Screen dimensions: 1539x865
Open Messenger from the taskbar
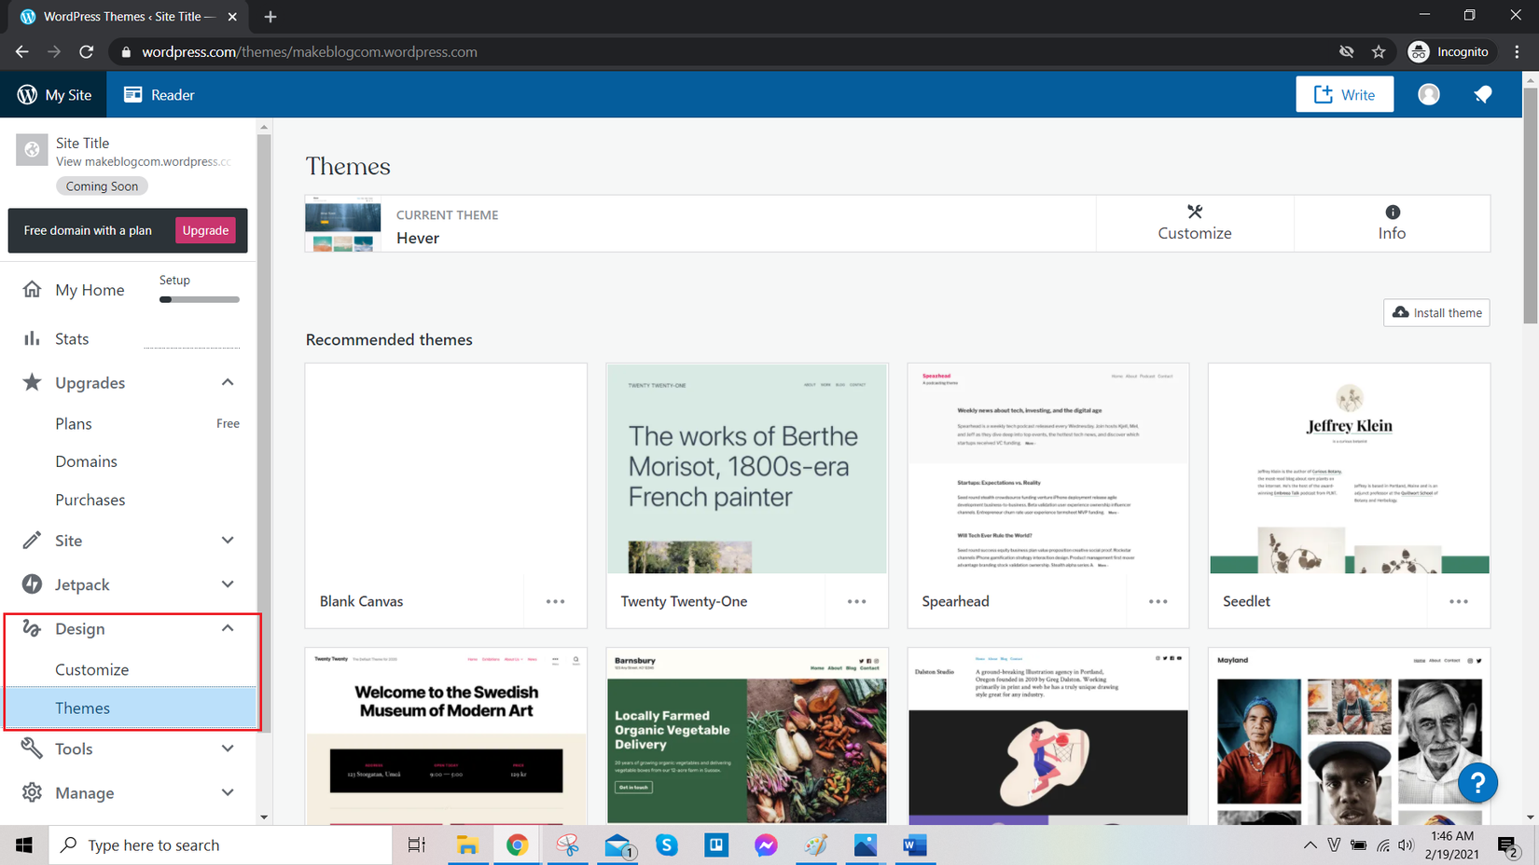(766, 844)
